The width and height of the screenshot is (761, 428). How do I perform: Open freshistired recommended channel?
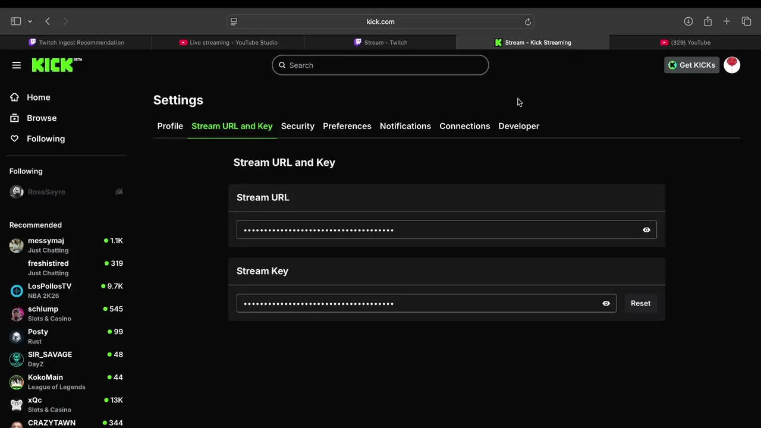67,267
